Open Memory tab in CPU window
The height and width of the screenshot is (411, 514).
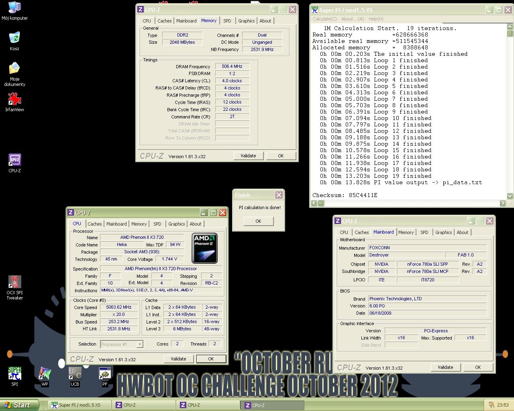click(139, 224)
